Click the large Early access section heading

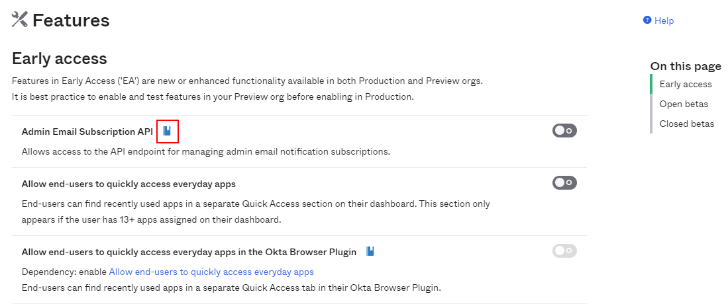coord(60,58)
